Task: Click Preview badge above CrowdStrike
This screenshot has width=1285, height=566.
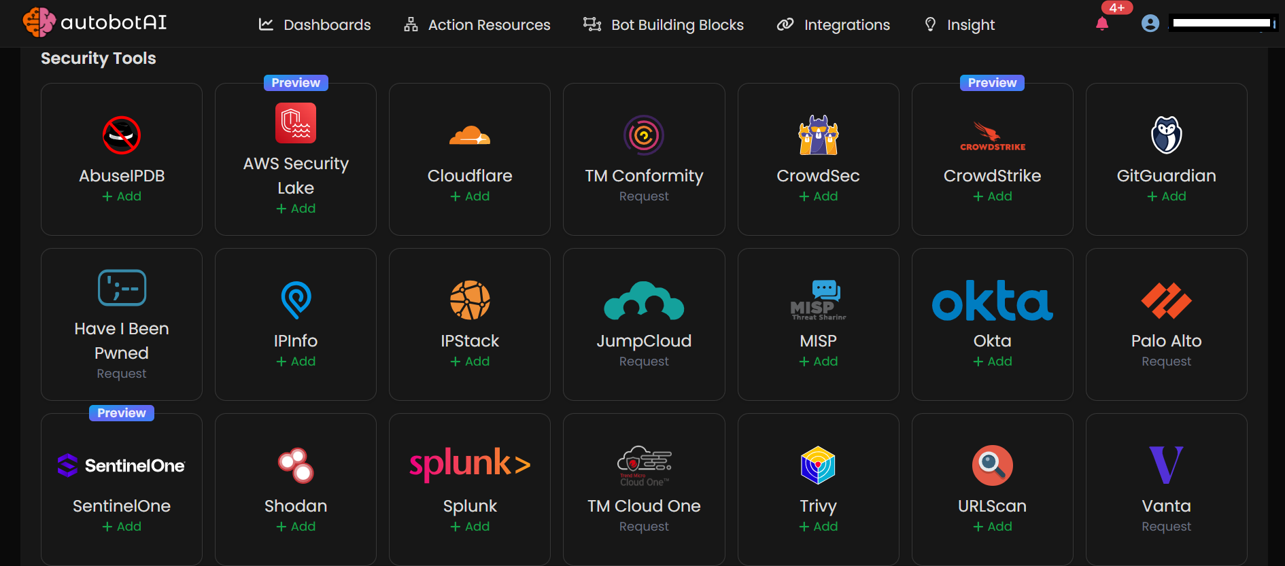Action: tap(993, 83)
